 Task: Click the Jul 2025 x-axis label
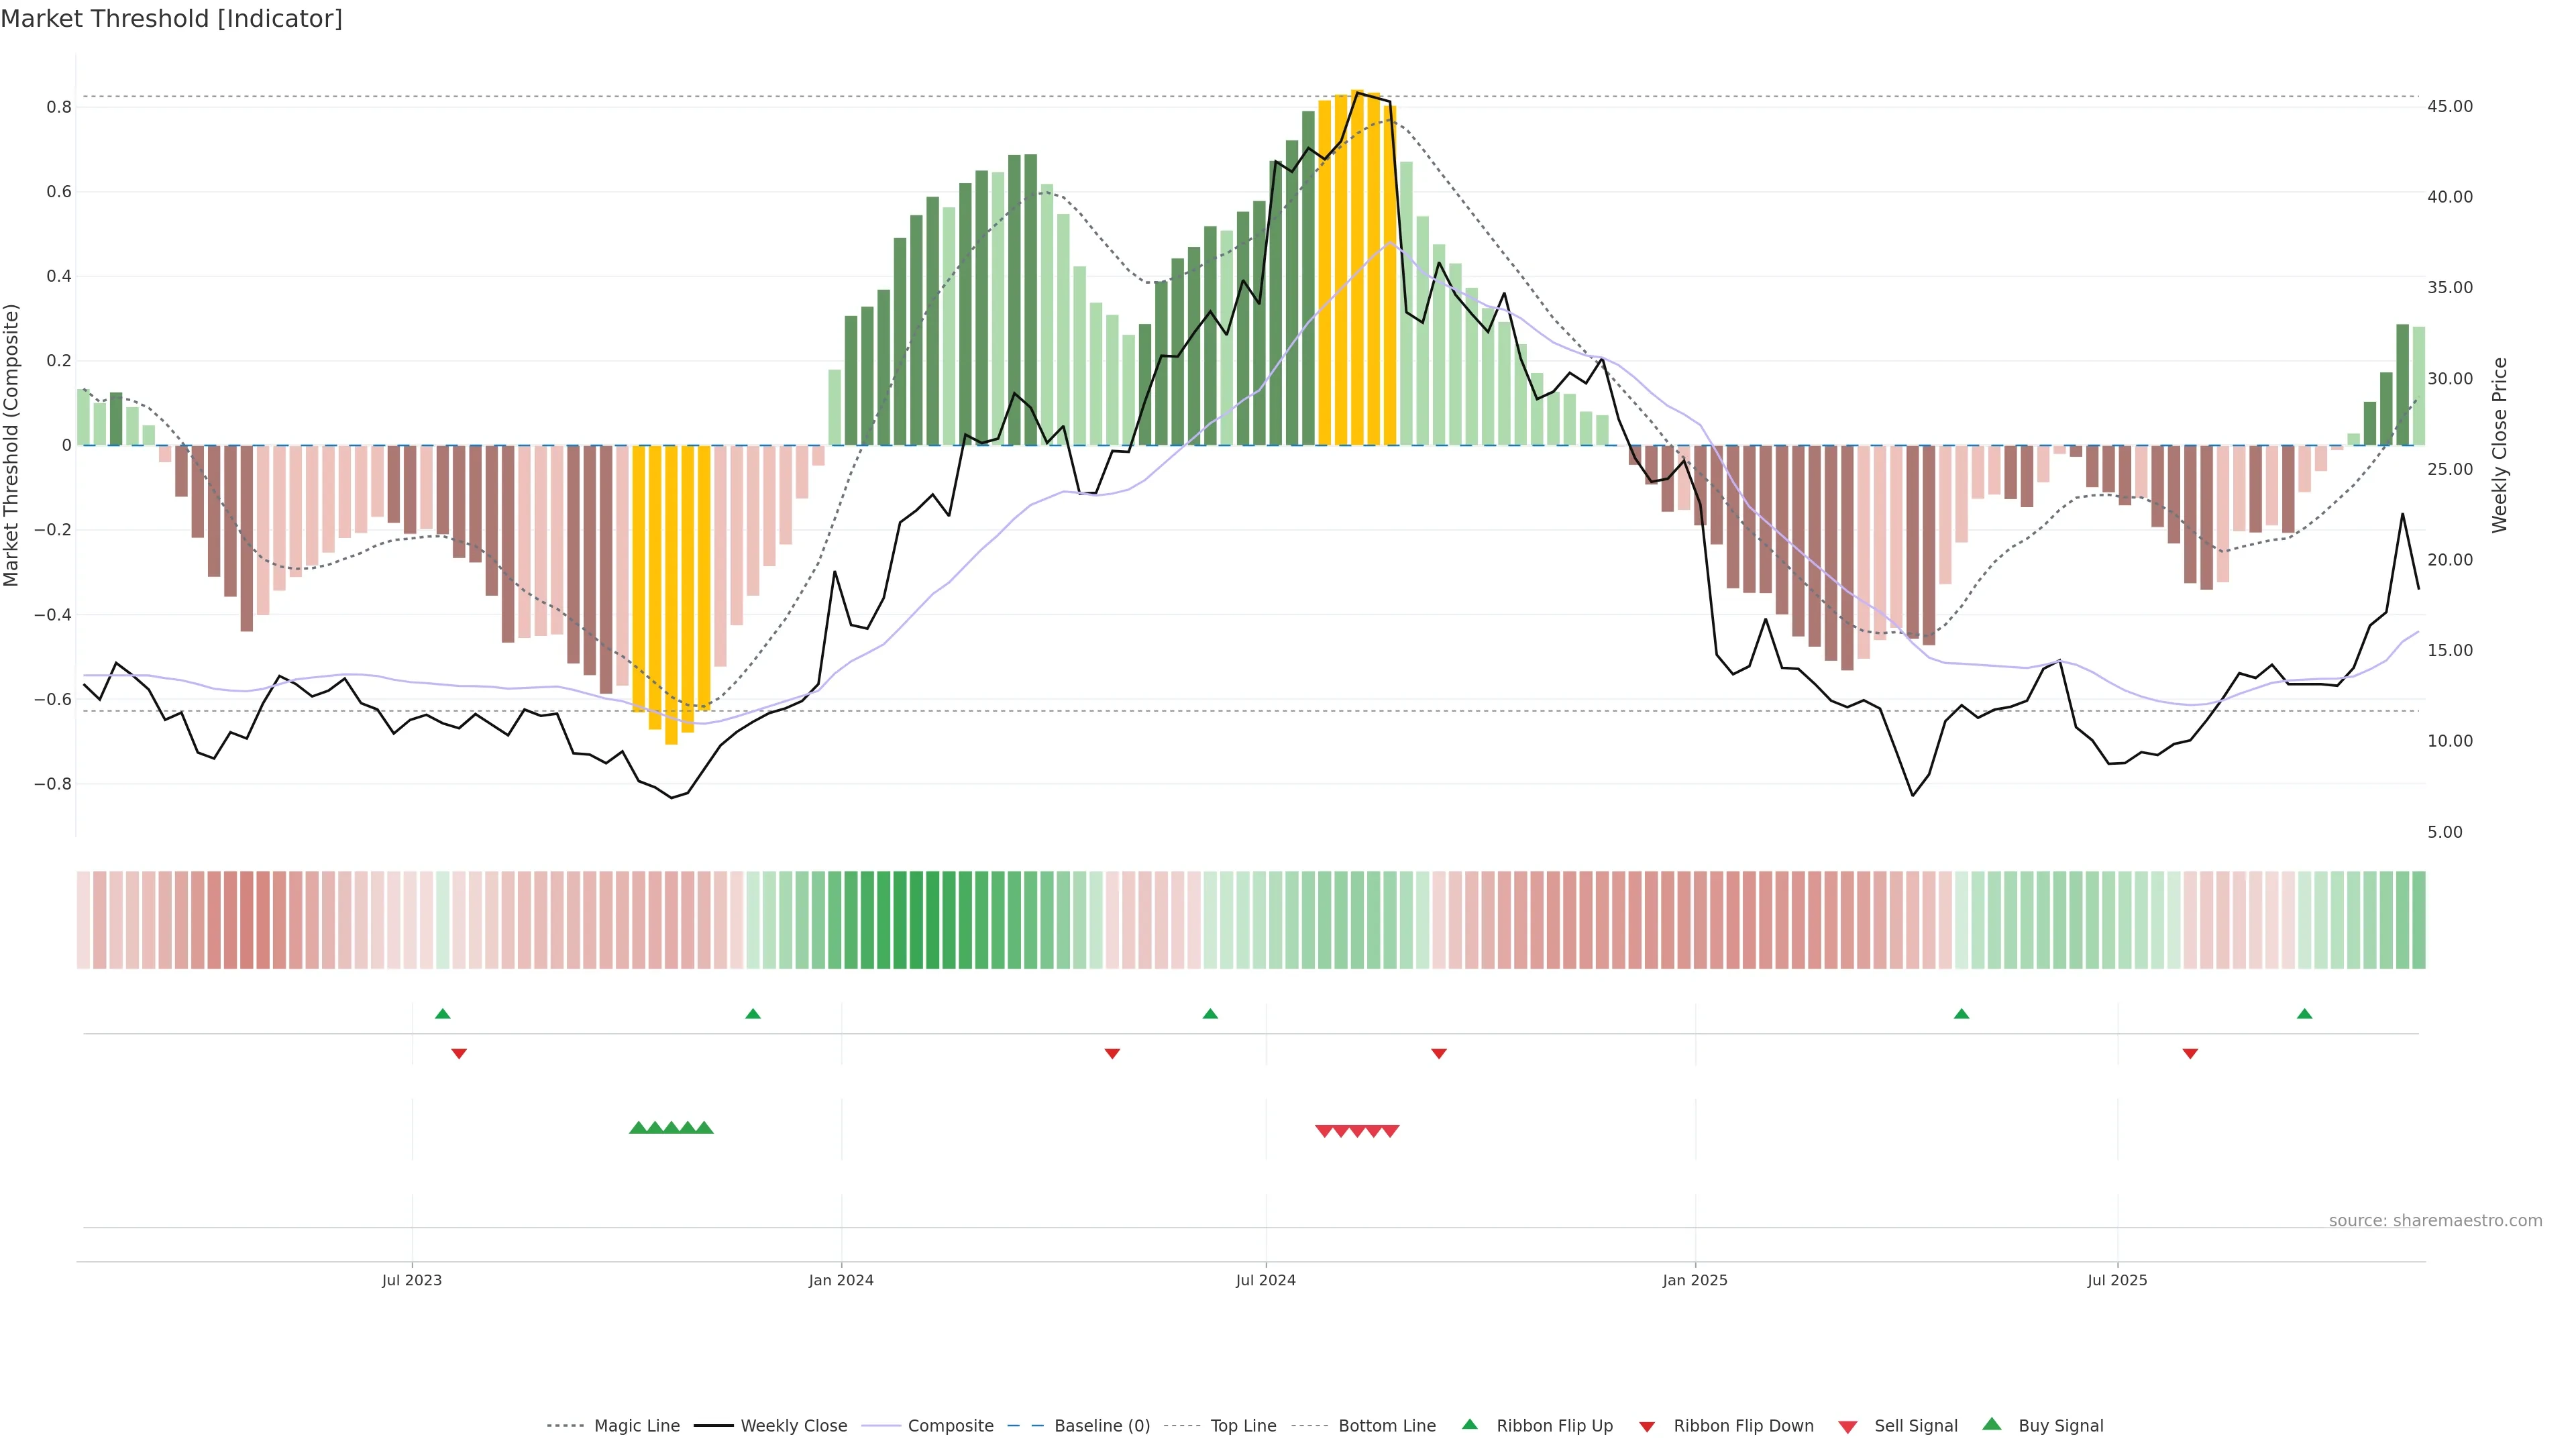[x=2117, y=1280]
